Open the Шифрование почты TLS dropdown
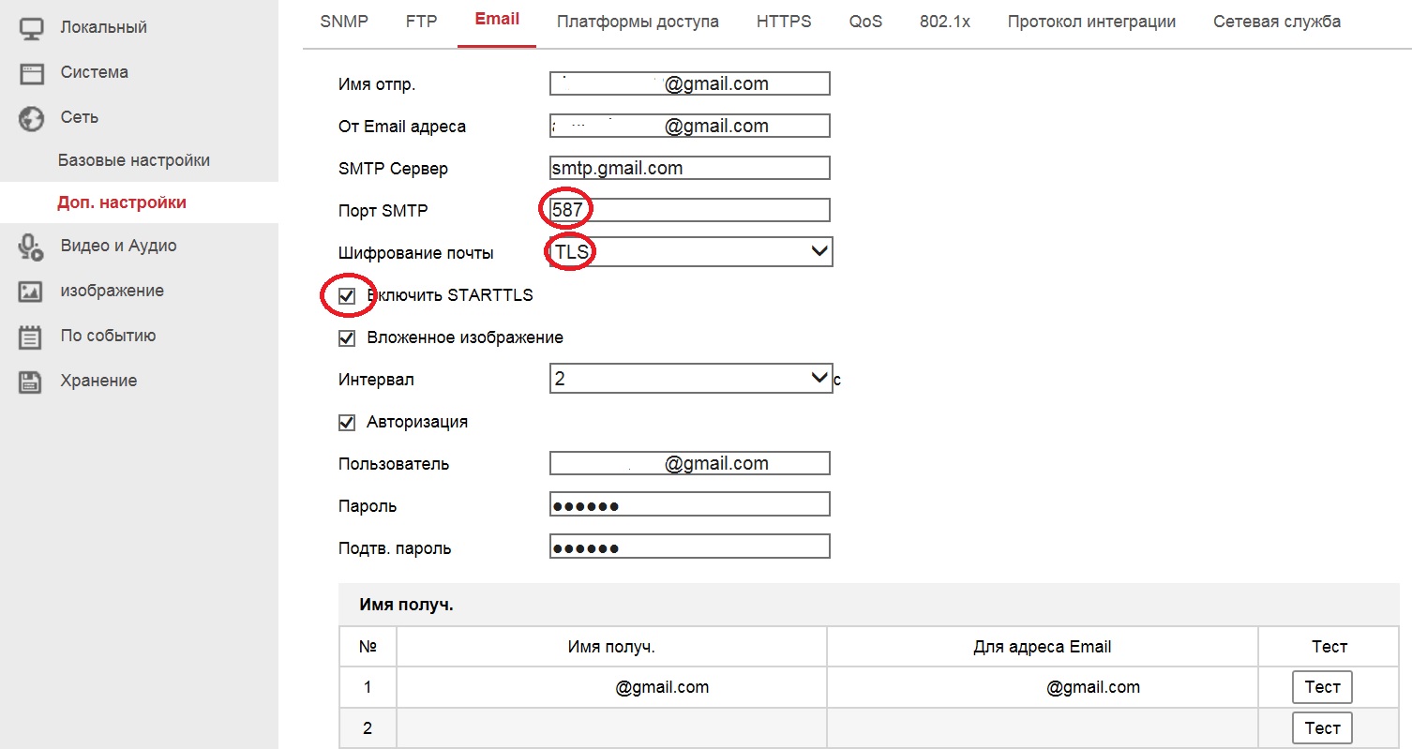1412x749 pixels. (690, 251)
